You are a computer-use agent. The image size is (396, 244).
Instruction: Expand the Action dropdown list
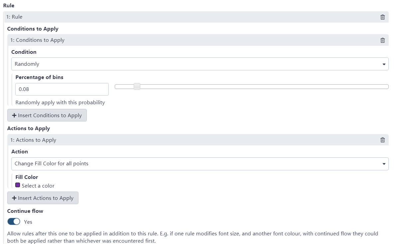200,164
